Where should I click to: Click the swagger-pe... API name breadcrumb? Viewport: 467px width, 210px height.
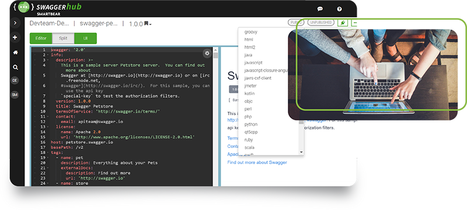tap(99, 23)
